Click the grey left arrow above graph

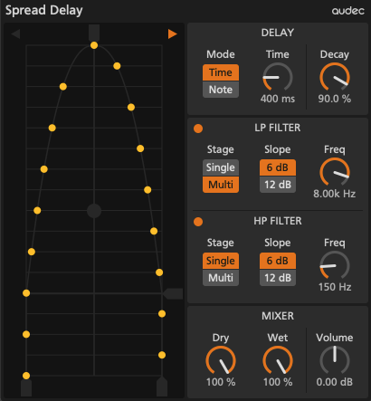[15, 33]
